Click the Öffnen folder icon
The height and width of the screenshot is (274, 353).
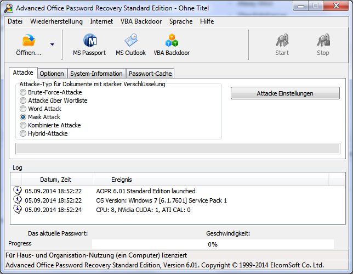pyautogui.click(x=29, y=42)
